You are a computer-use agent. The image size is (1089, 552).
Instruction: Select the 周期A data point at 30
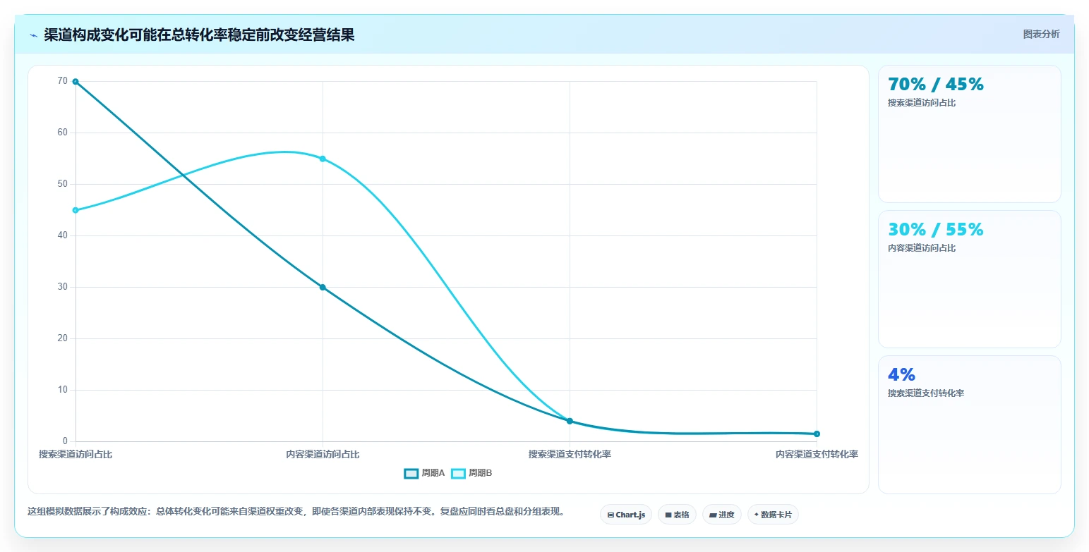[x=323, y=287]
